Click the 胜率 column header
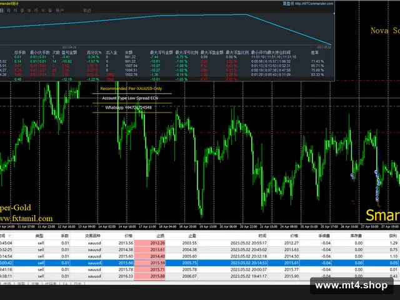This screenshot has width=400, height=300. (315, 52)
